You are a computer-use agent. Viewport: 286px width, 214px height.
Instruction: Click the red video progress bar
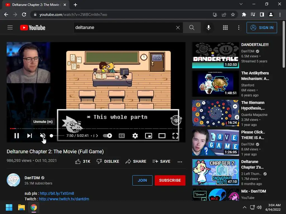tap(13, 128)
